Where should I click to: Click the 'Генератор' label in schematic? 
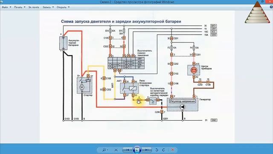coord(205,100)
